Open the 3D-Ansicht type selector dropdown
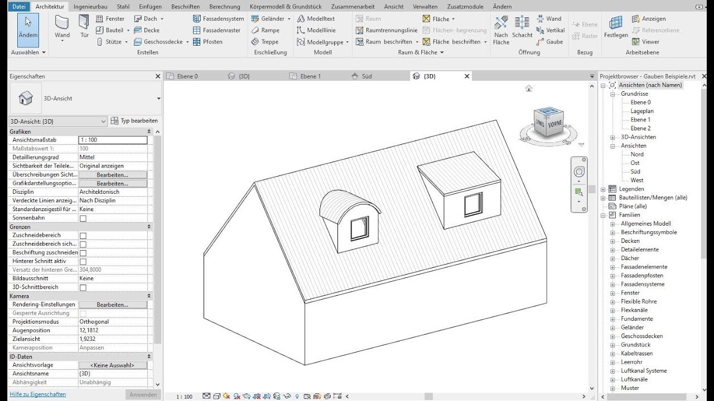714x401 pixels. [x=158, y=99]
